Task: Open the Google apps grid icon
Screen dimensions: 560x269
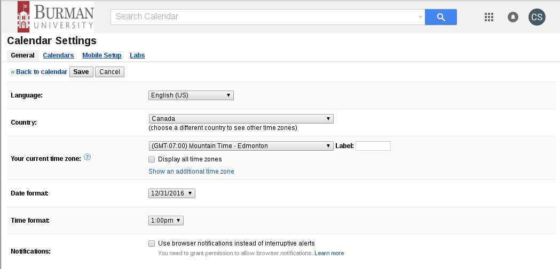Action: (489, 17)
